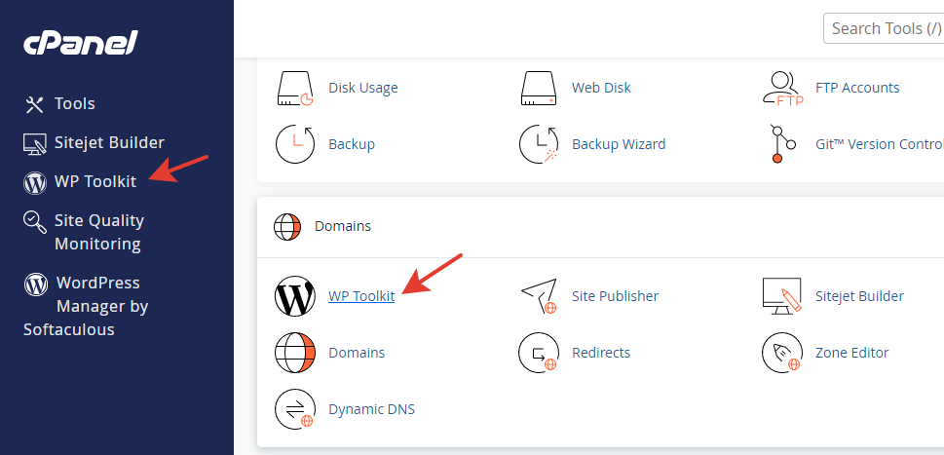Viewport: 944px width, 455px height.
Task: Click the Site Publisher paper plane icon
Action: [x=539, y=296]
